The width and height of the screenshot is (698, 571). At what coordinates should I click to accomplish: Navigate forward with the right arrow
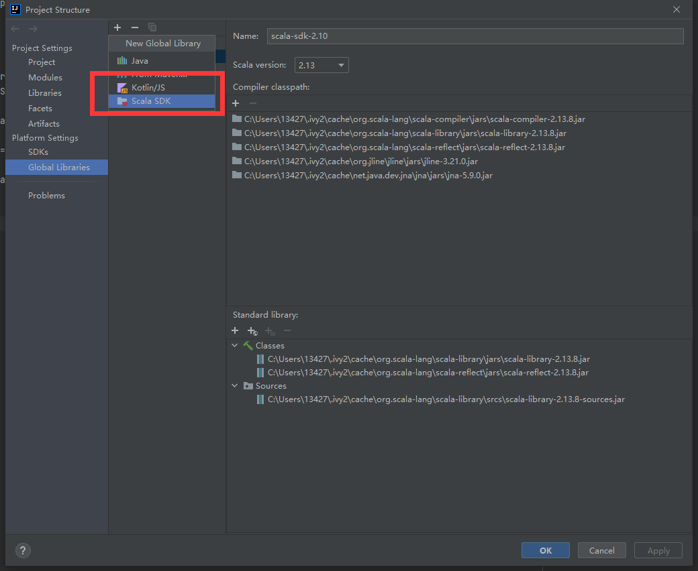pyautogui.click(x=34, y=29)
